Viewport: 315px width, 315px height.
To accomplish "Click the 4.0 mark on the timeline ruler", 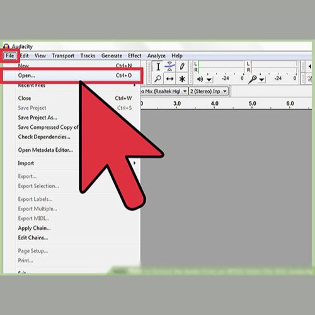I will pos(215,103).
